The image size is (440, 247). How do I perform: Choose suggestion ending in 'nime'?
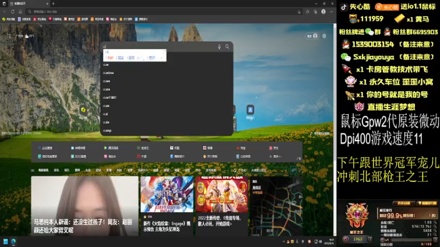pyautogui.click(x=167, y=73)
